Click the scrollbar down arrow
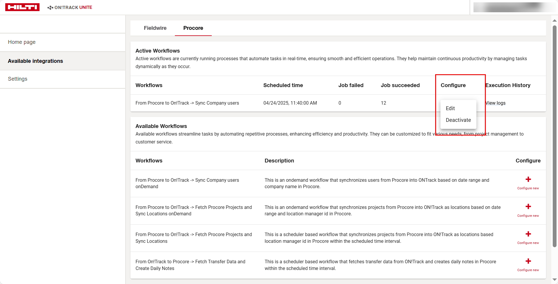The height and width of the screenshot is (284, 558). (554, 280)
